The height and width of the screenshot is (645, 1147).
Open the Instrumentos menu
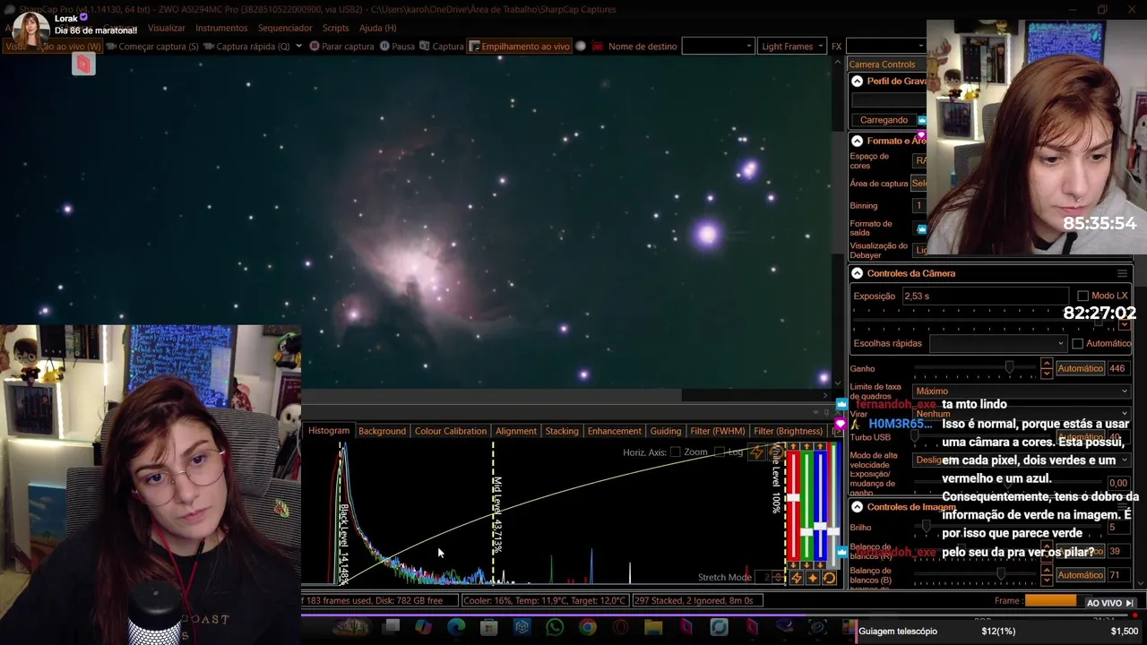click(x=221, y=28)
